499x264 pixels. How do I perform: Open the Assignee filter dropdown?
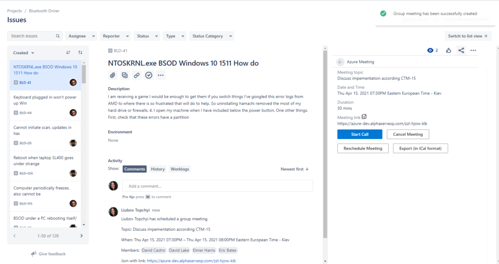click(x=81, y=36)
